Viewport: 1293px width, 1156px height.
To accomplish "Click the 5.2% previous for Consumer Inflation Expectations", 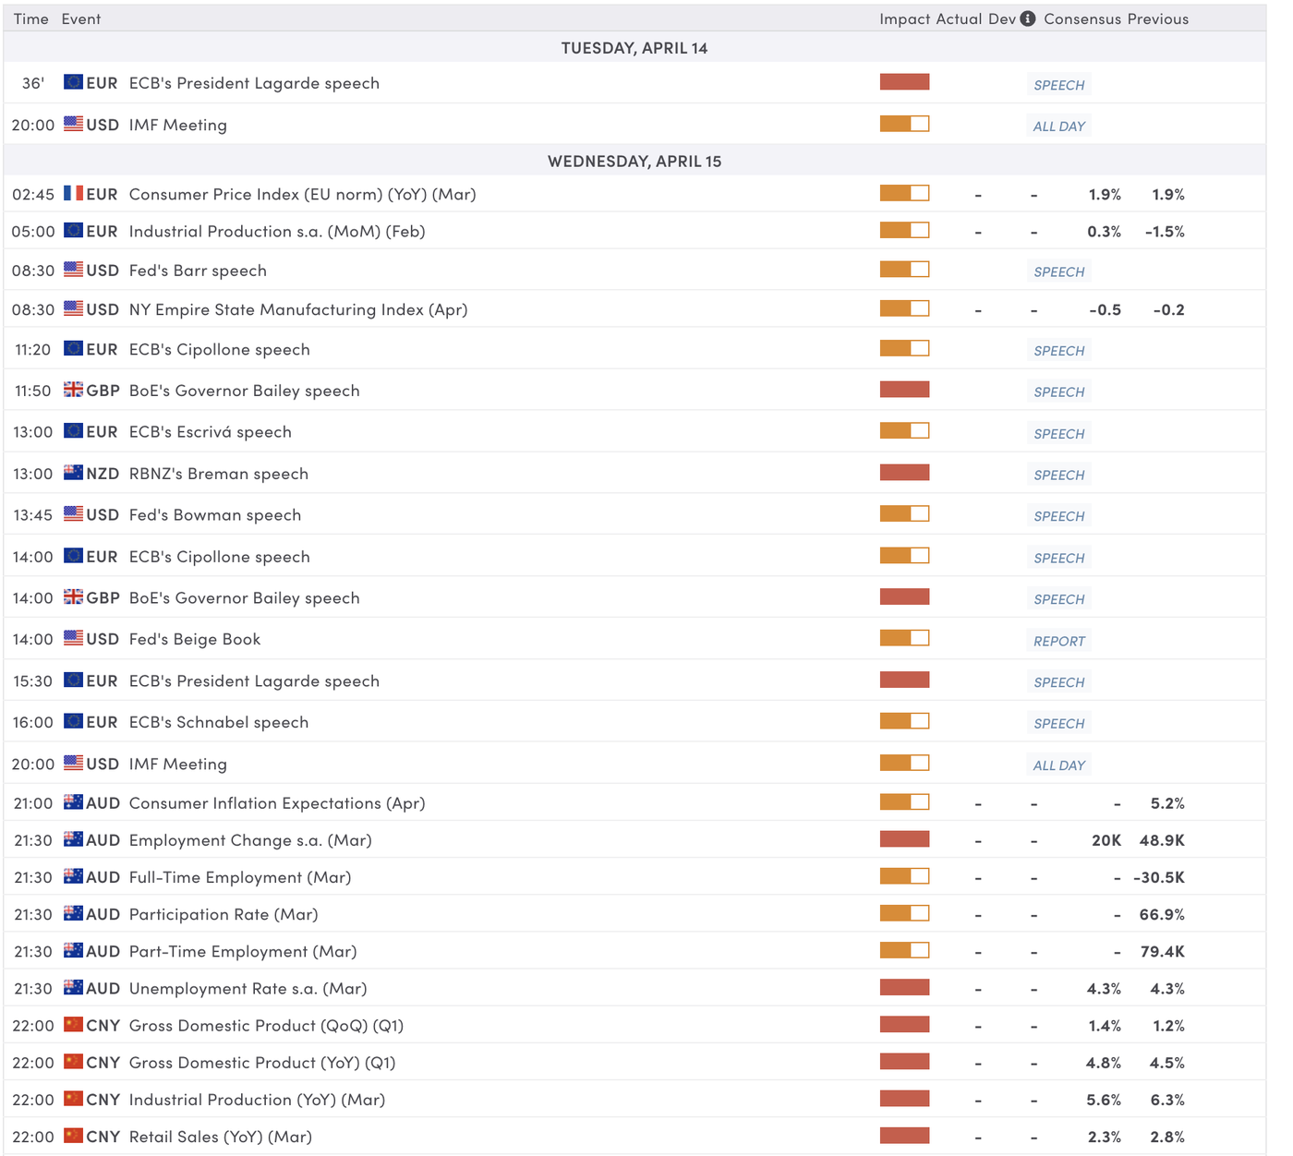I will point(1167,803).
